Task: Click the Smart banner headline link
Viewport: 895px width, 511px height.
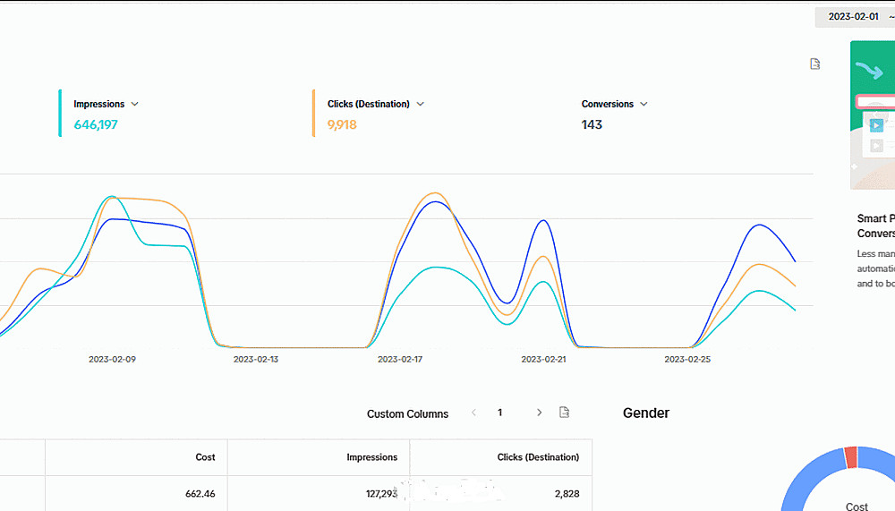Action: click(x=875, y=226)
